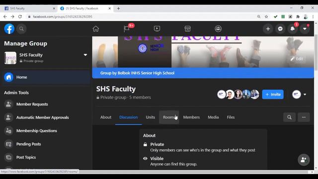Switch to the Rooms tab
This screenshot has width=318, height=179.
[x=169, y=117]
